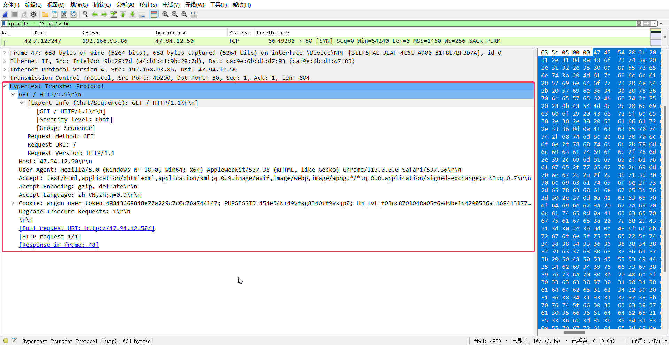Open the 分析(A) menu
Image resolution: width=669 pixels, height=345 pixels.
[125, 5]
